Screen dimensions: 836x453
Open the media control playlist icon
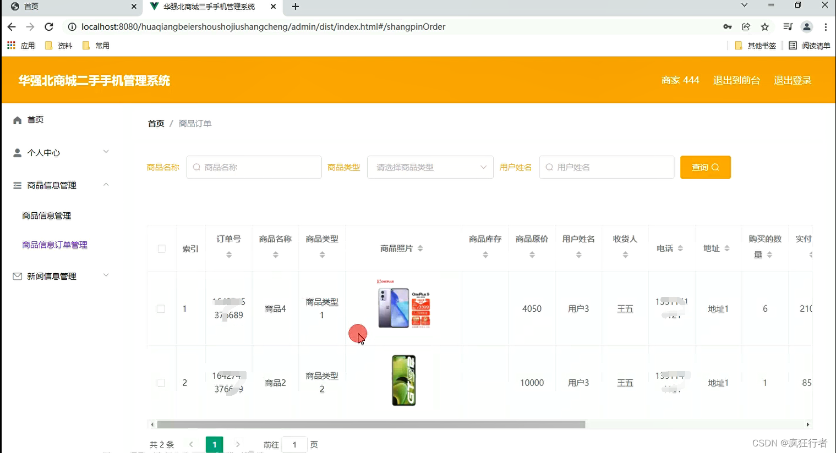pyautogui.click(x=788, y=27)
